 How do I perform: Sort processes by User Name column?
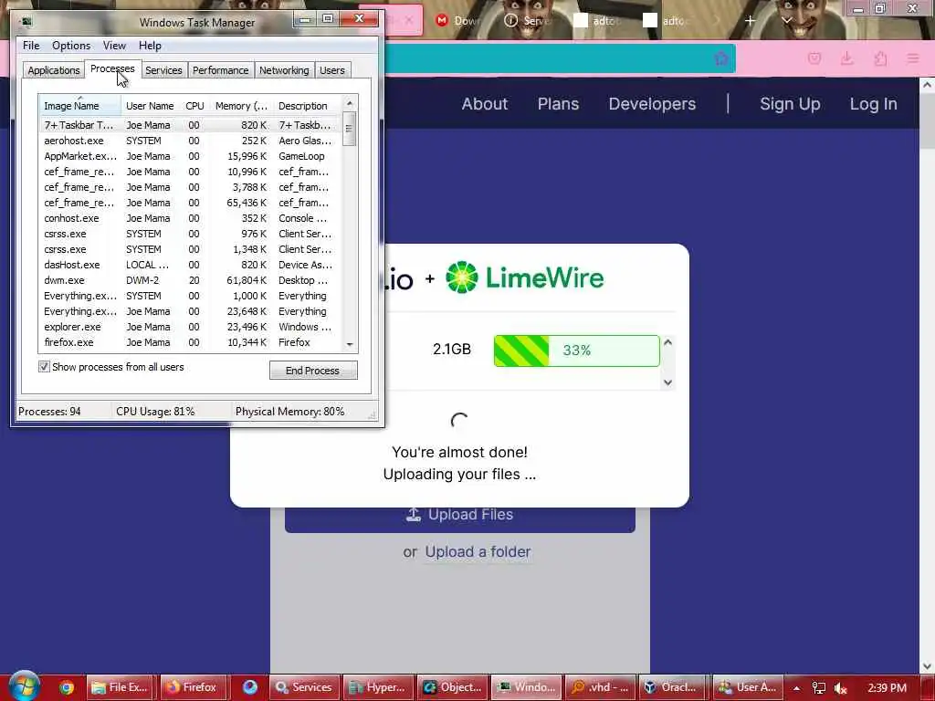[151, 106]
